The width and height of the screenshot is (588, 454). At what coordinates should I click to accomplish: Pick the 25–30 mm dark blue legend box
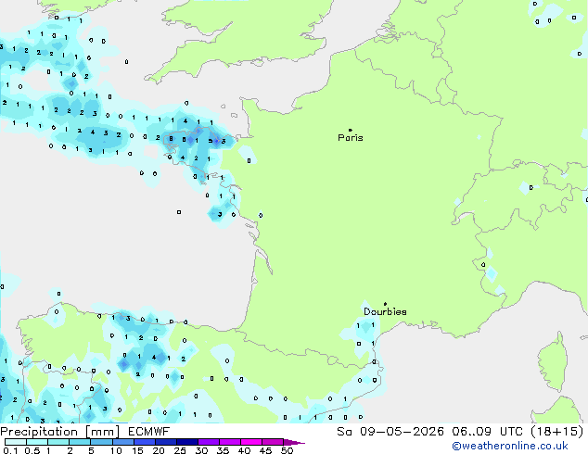coord(186,442)
